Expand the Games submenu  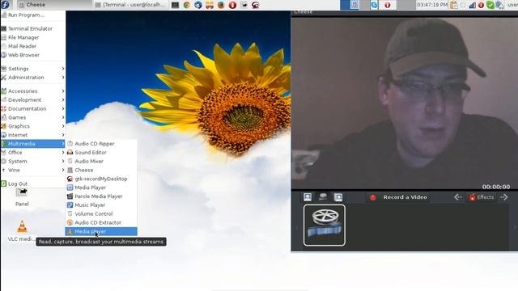(33, 117)
